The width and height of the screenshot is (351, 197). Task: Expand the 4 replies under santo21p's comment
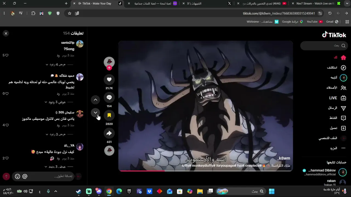(x=56, y=65)
